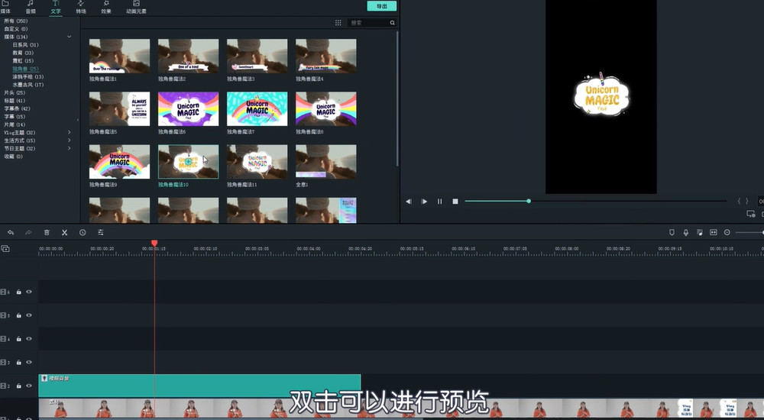Image resolution: width=764 pixels, height=420 pixels.
Task: Click the zoom-to-fit timeline icon
Action: point(714,233)
